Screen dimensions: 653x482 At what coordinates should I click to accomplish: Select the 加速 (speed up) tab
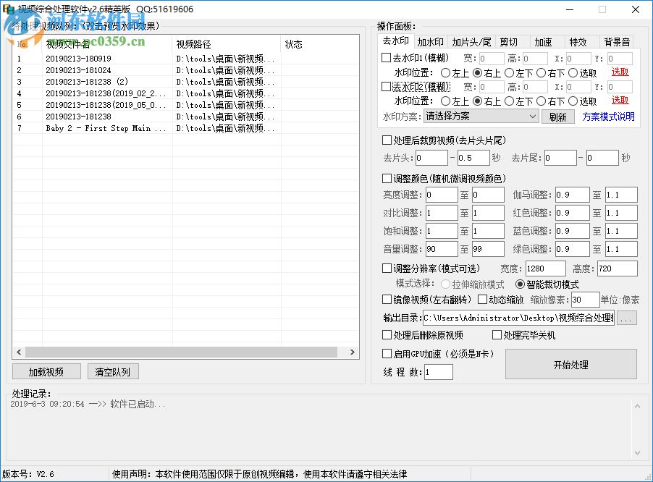(x=545, y=41)
